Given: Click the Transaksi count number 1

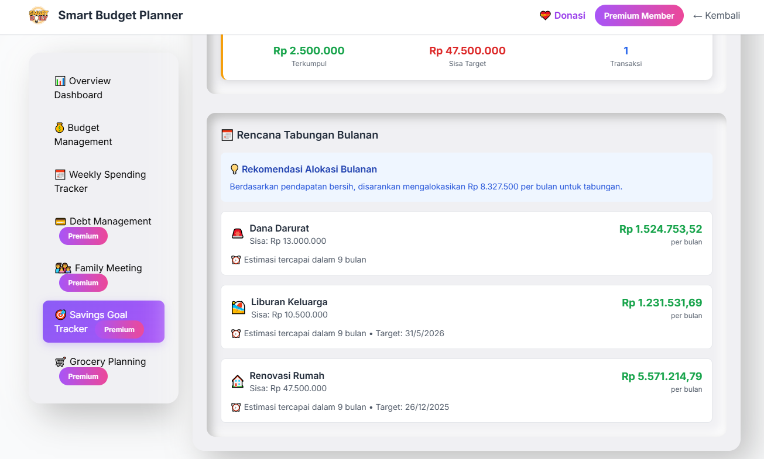Looking at the screenshot, I should [x=625, y=51].
